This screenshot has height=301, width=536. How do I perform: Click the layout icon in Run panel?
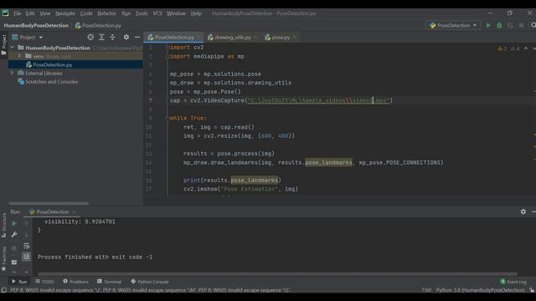[14, 262]
